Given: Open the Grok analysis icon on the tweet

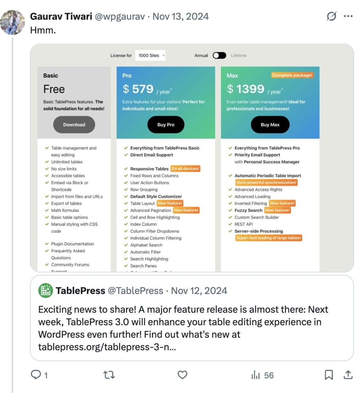Looking at the screenshot, I should tap(331, 16).
